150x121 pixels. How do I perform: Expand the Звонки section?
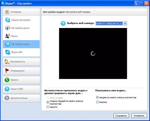click(21, 80)
